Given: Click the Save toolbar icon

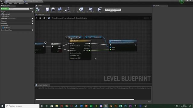Looking at the screenshot, I should tap(47, 9).
